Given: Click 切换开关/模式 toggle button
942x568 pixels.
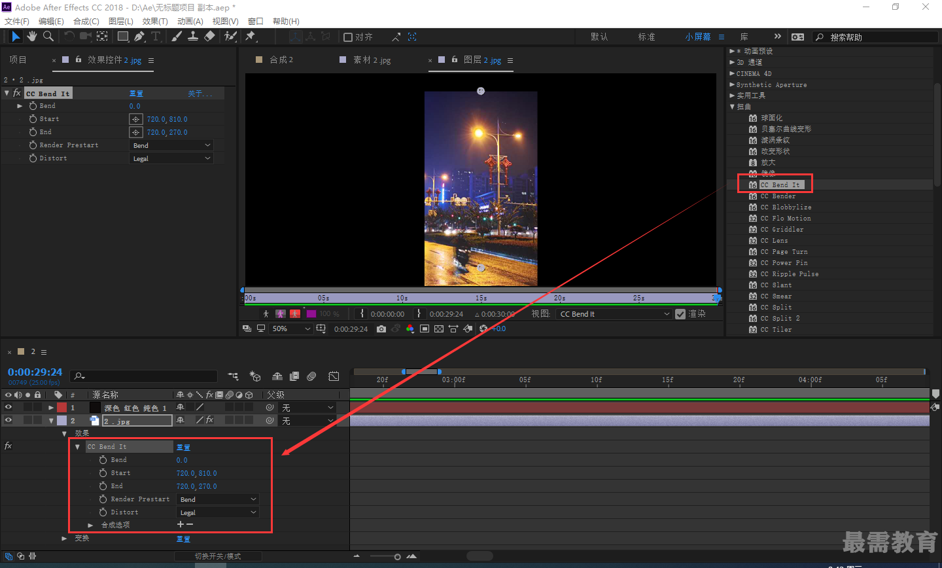Looking at the screenshot, I should (x=218, y=556).
